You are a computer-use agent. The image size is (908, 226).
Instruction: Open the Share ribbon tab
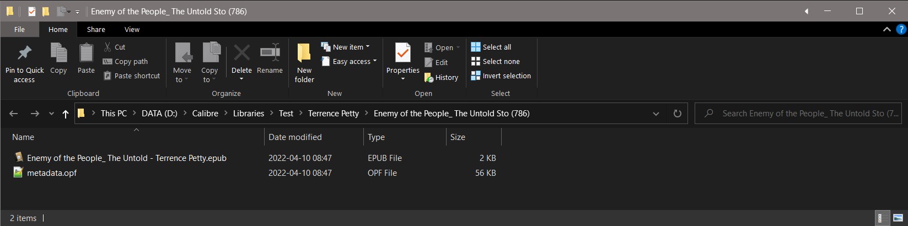pyautogui.click(x=96, y=29)
